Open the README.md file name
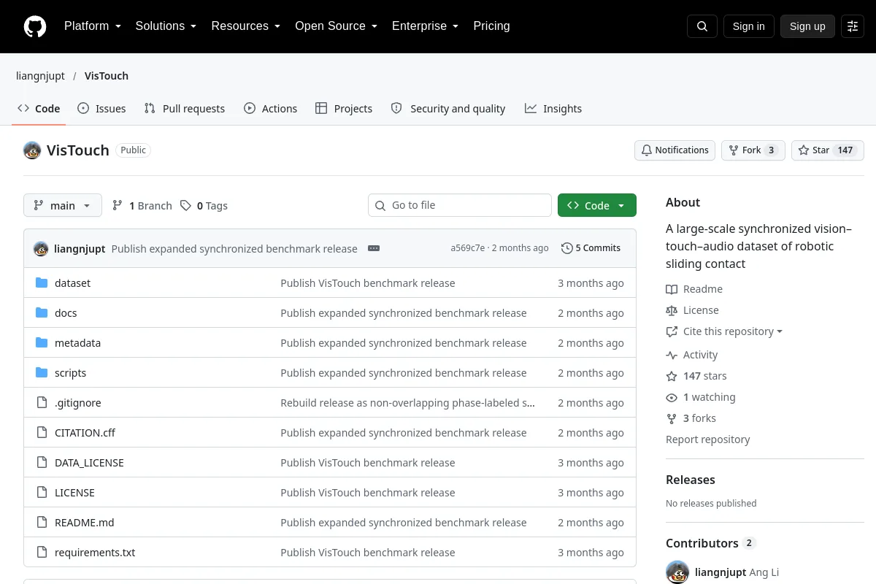The image size is (876, 584). pos(85,523)
